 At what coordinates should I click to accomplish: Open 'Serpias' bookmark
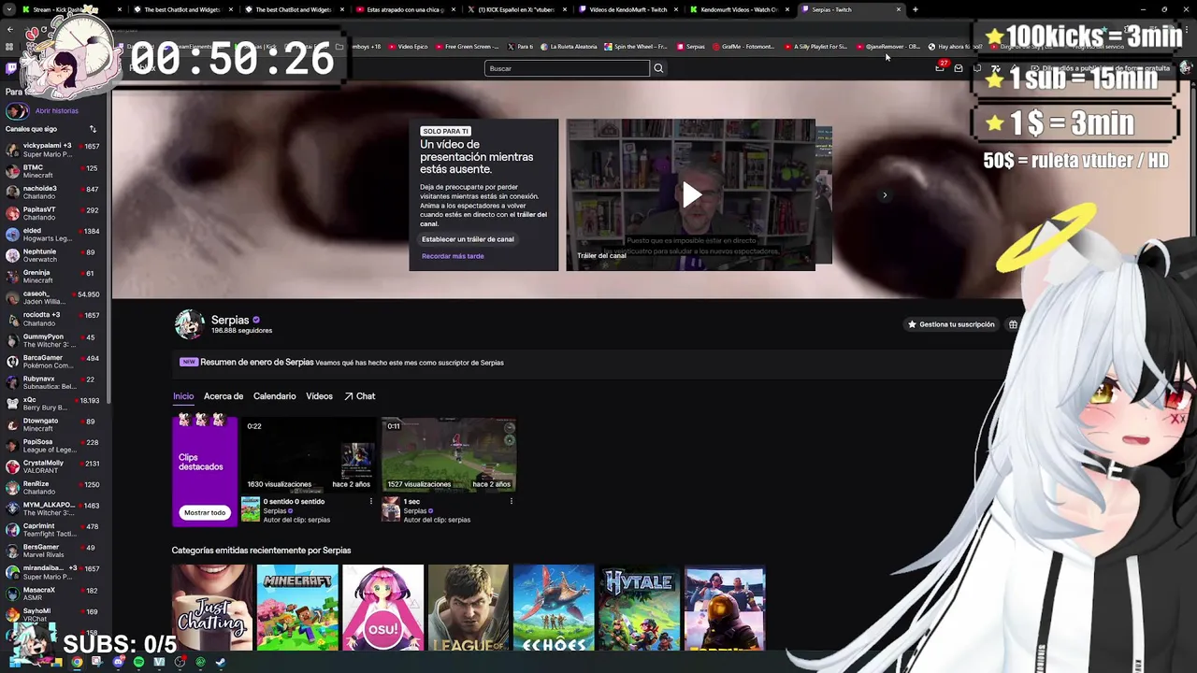(x=691, y=46)
